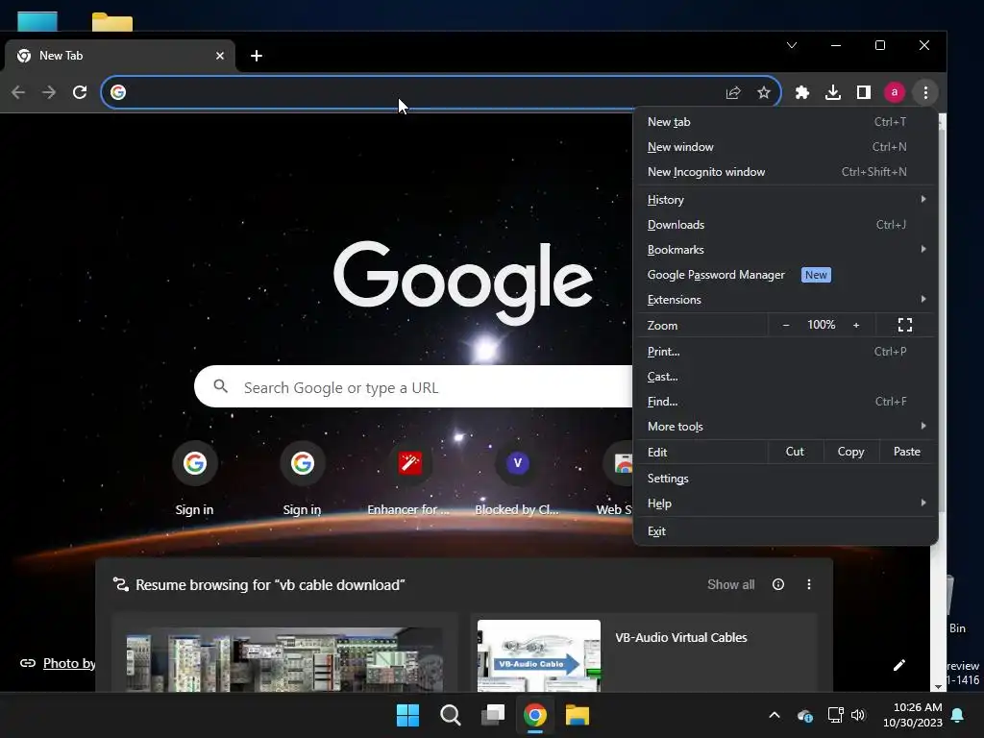Click the back navigation arrow

pyautogui.click(x=18, y=93)
